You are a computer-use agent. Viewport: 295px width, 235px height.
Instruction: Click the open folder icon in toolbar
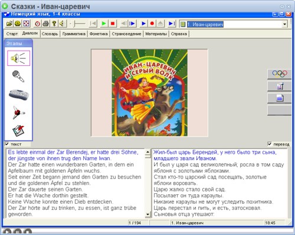point(9,24)
